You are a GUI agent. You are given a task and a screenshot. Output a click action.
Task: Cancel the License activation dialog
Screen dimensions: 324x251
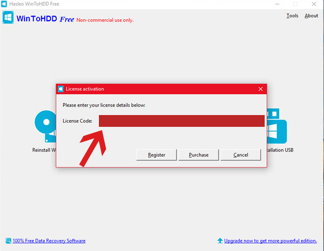click(x=241, y=155)
